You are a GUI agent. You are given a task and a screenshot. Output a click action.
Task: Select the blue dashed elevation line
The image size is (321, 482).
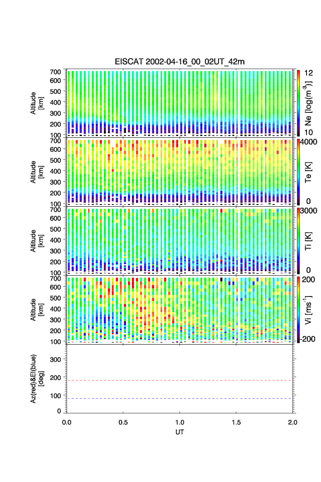181,399
